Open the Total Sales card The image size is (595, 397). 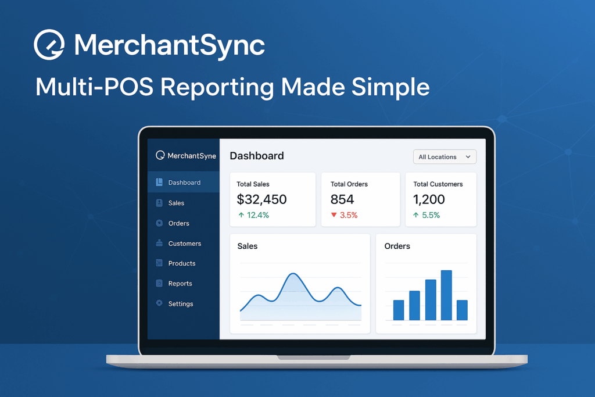pyautogui.click(x=273, y=199)
